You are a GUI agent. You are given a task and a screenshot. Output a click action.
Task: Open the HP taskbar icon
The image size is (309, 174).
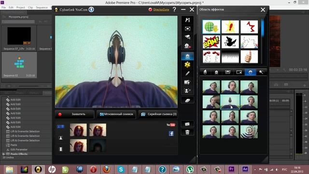(52, 169)
